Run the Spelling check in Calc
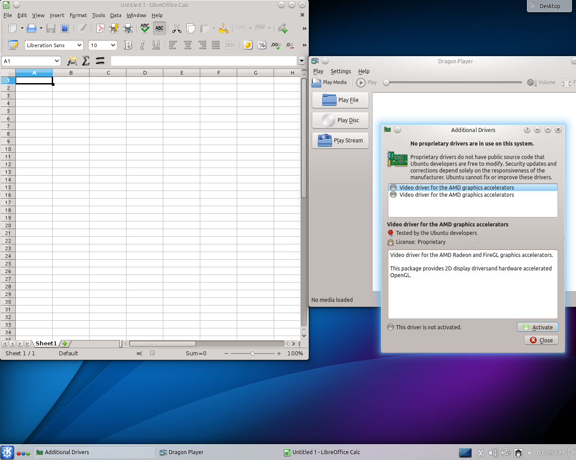Screen dimensions: 576x460 (x=145, y=28)
